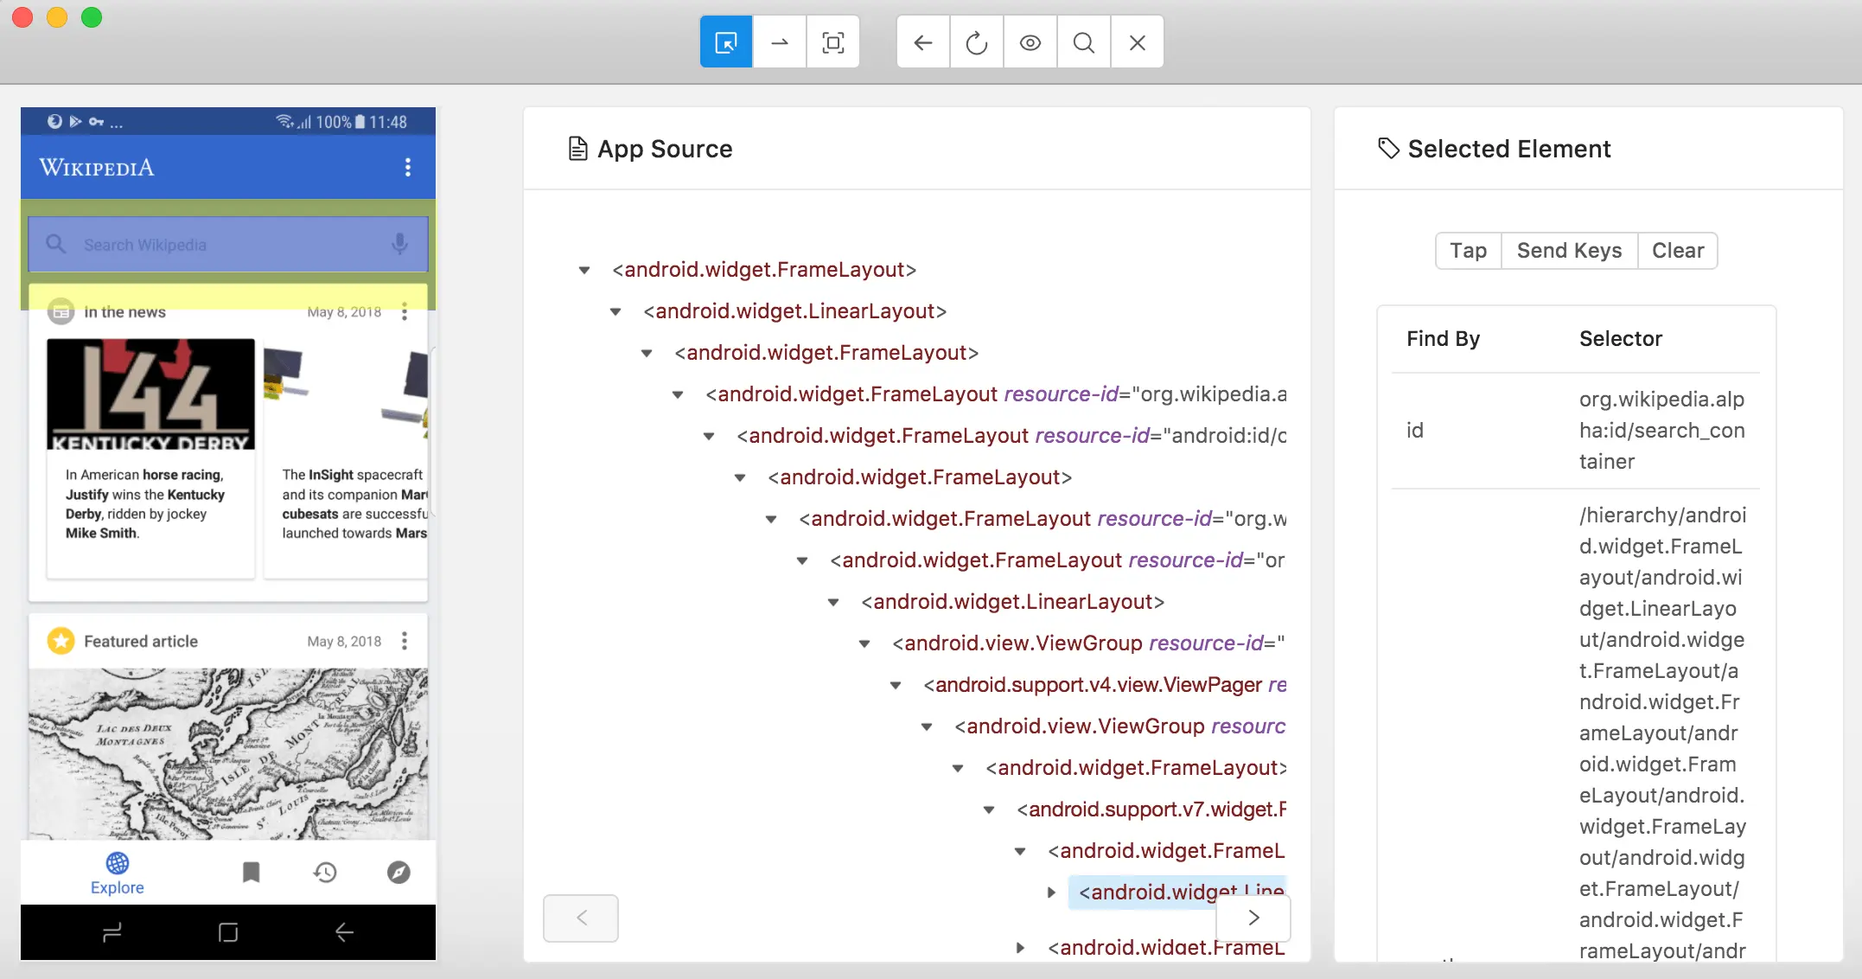The width and height of the screenshot is (1862, 979).
Task: Quit the session with the X icon
Action: tap(1137, 42)
